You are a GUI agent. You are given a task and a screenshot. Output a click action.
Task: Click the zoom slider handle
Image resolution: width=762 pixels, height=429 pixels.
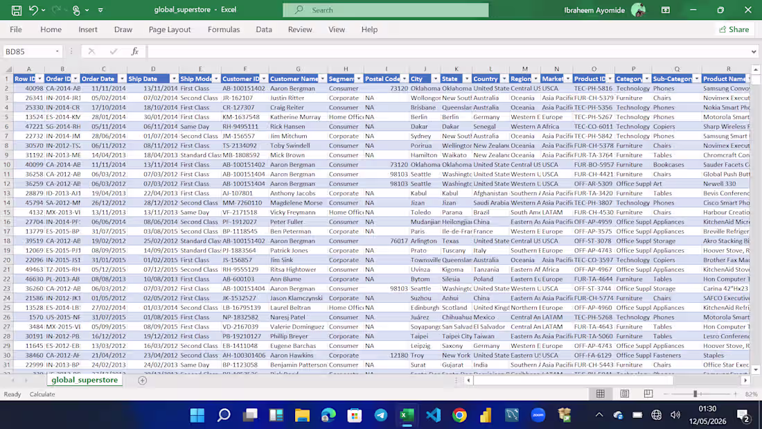pos(695,394)
